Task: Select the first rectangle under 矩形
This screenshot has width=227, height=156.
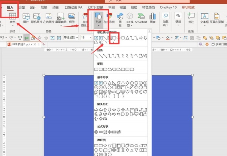Action: coord(96,70)
